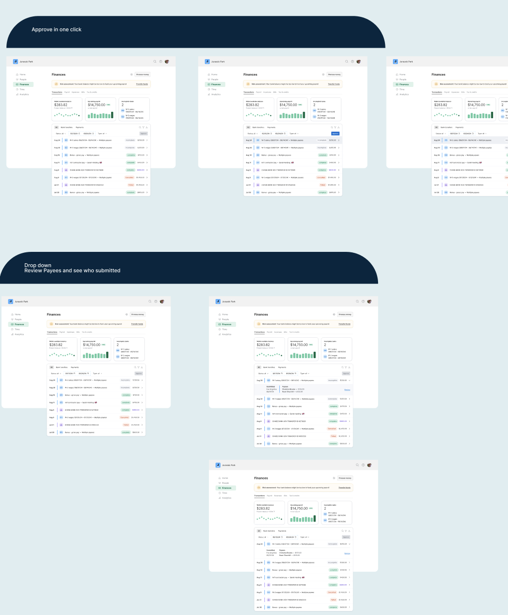Image resolution: width=508 pixels, height=615 pixels.
Task: Click Review link in second Drop-down screen
Action: (347, 390)
